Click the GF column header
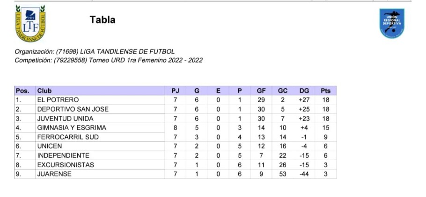Screen dimensions: 426x197 coord(261,91)
